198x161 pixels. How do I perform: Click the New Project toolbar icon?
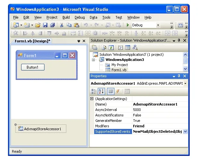click(16, 25)
